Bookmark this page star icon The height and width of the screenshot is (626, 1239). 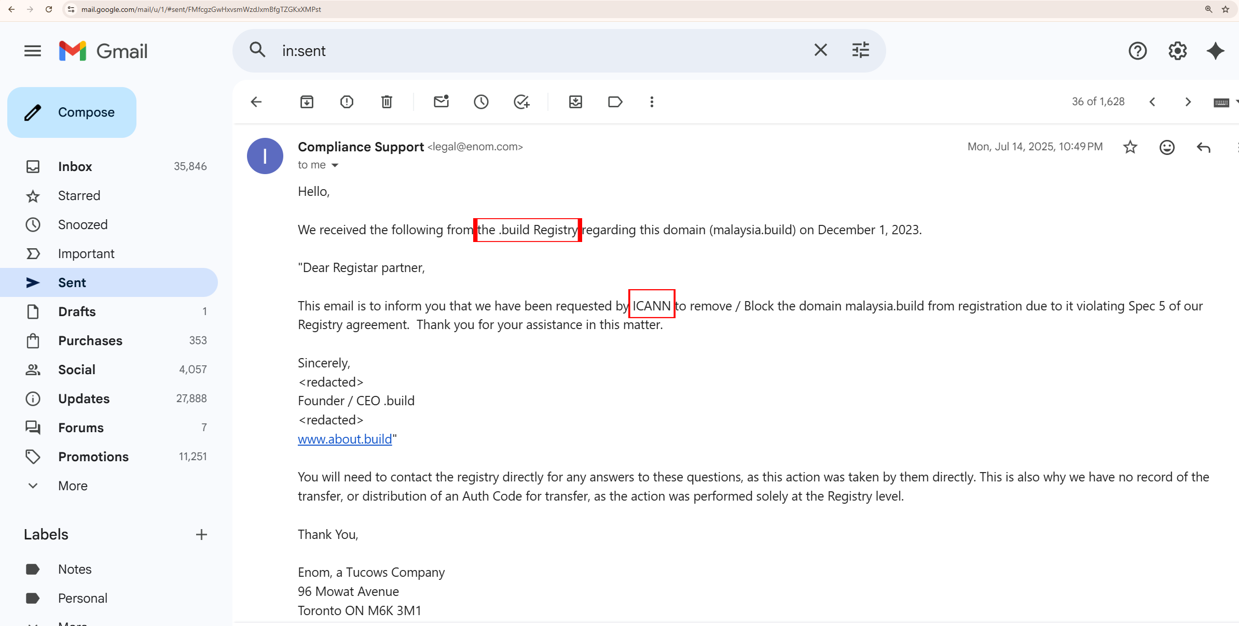(1226, 9)
